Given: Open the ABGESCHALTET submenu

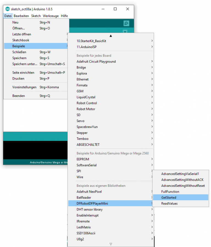Looking at the screenshot, I should pos(111,145).
